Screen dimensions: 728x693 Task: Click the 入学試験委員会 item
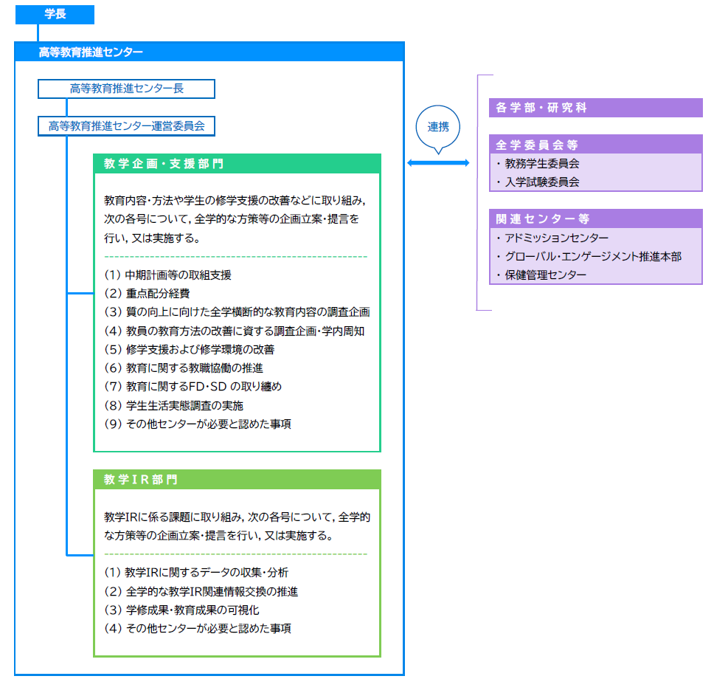pos(542,182)
